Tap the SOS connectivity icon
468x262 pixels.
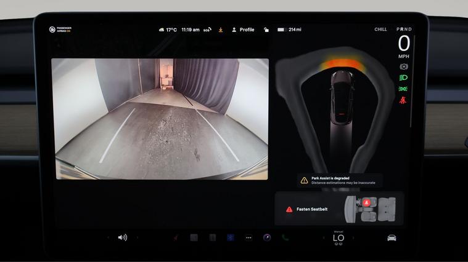click(207, 30)
